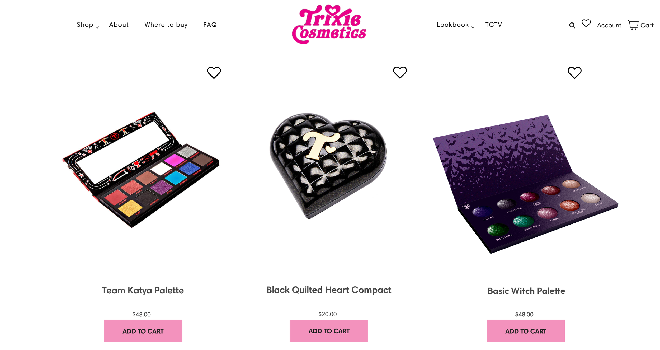The image size is (660, 350).
Task: Add Team Katya Palette to cart
Action: click(x=143, y=331)
